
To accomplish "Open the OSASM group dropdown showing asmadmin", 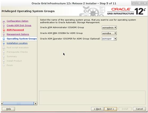I will click(x=109, y=28).
